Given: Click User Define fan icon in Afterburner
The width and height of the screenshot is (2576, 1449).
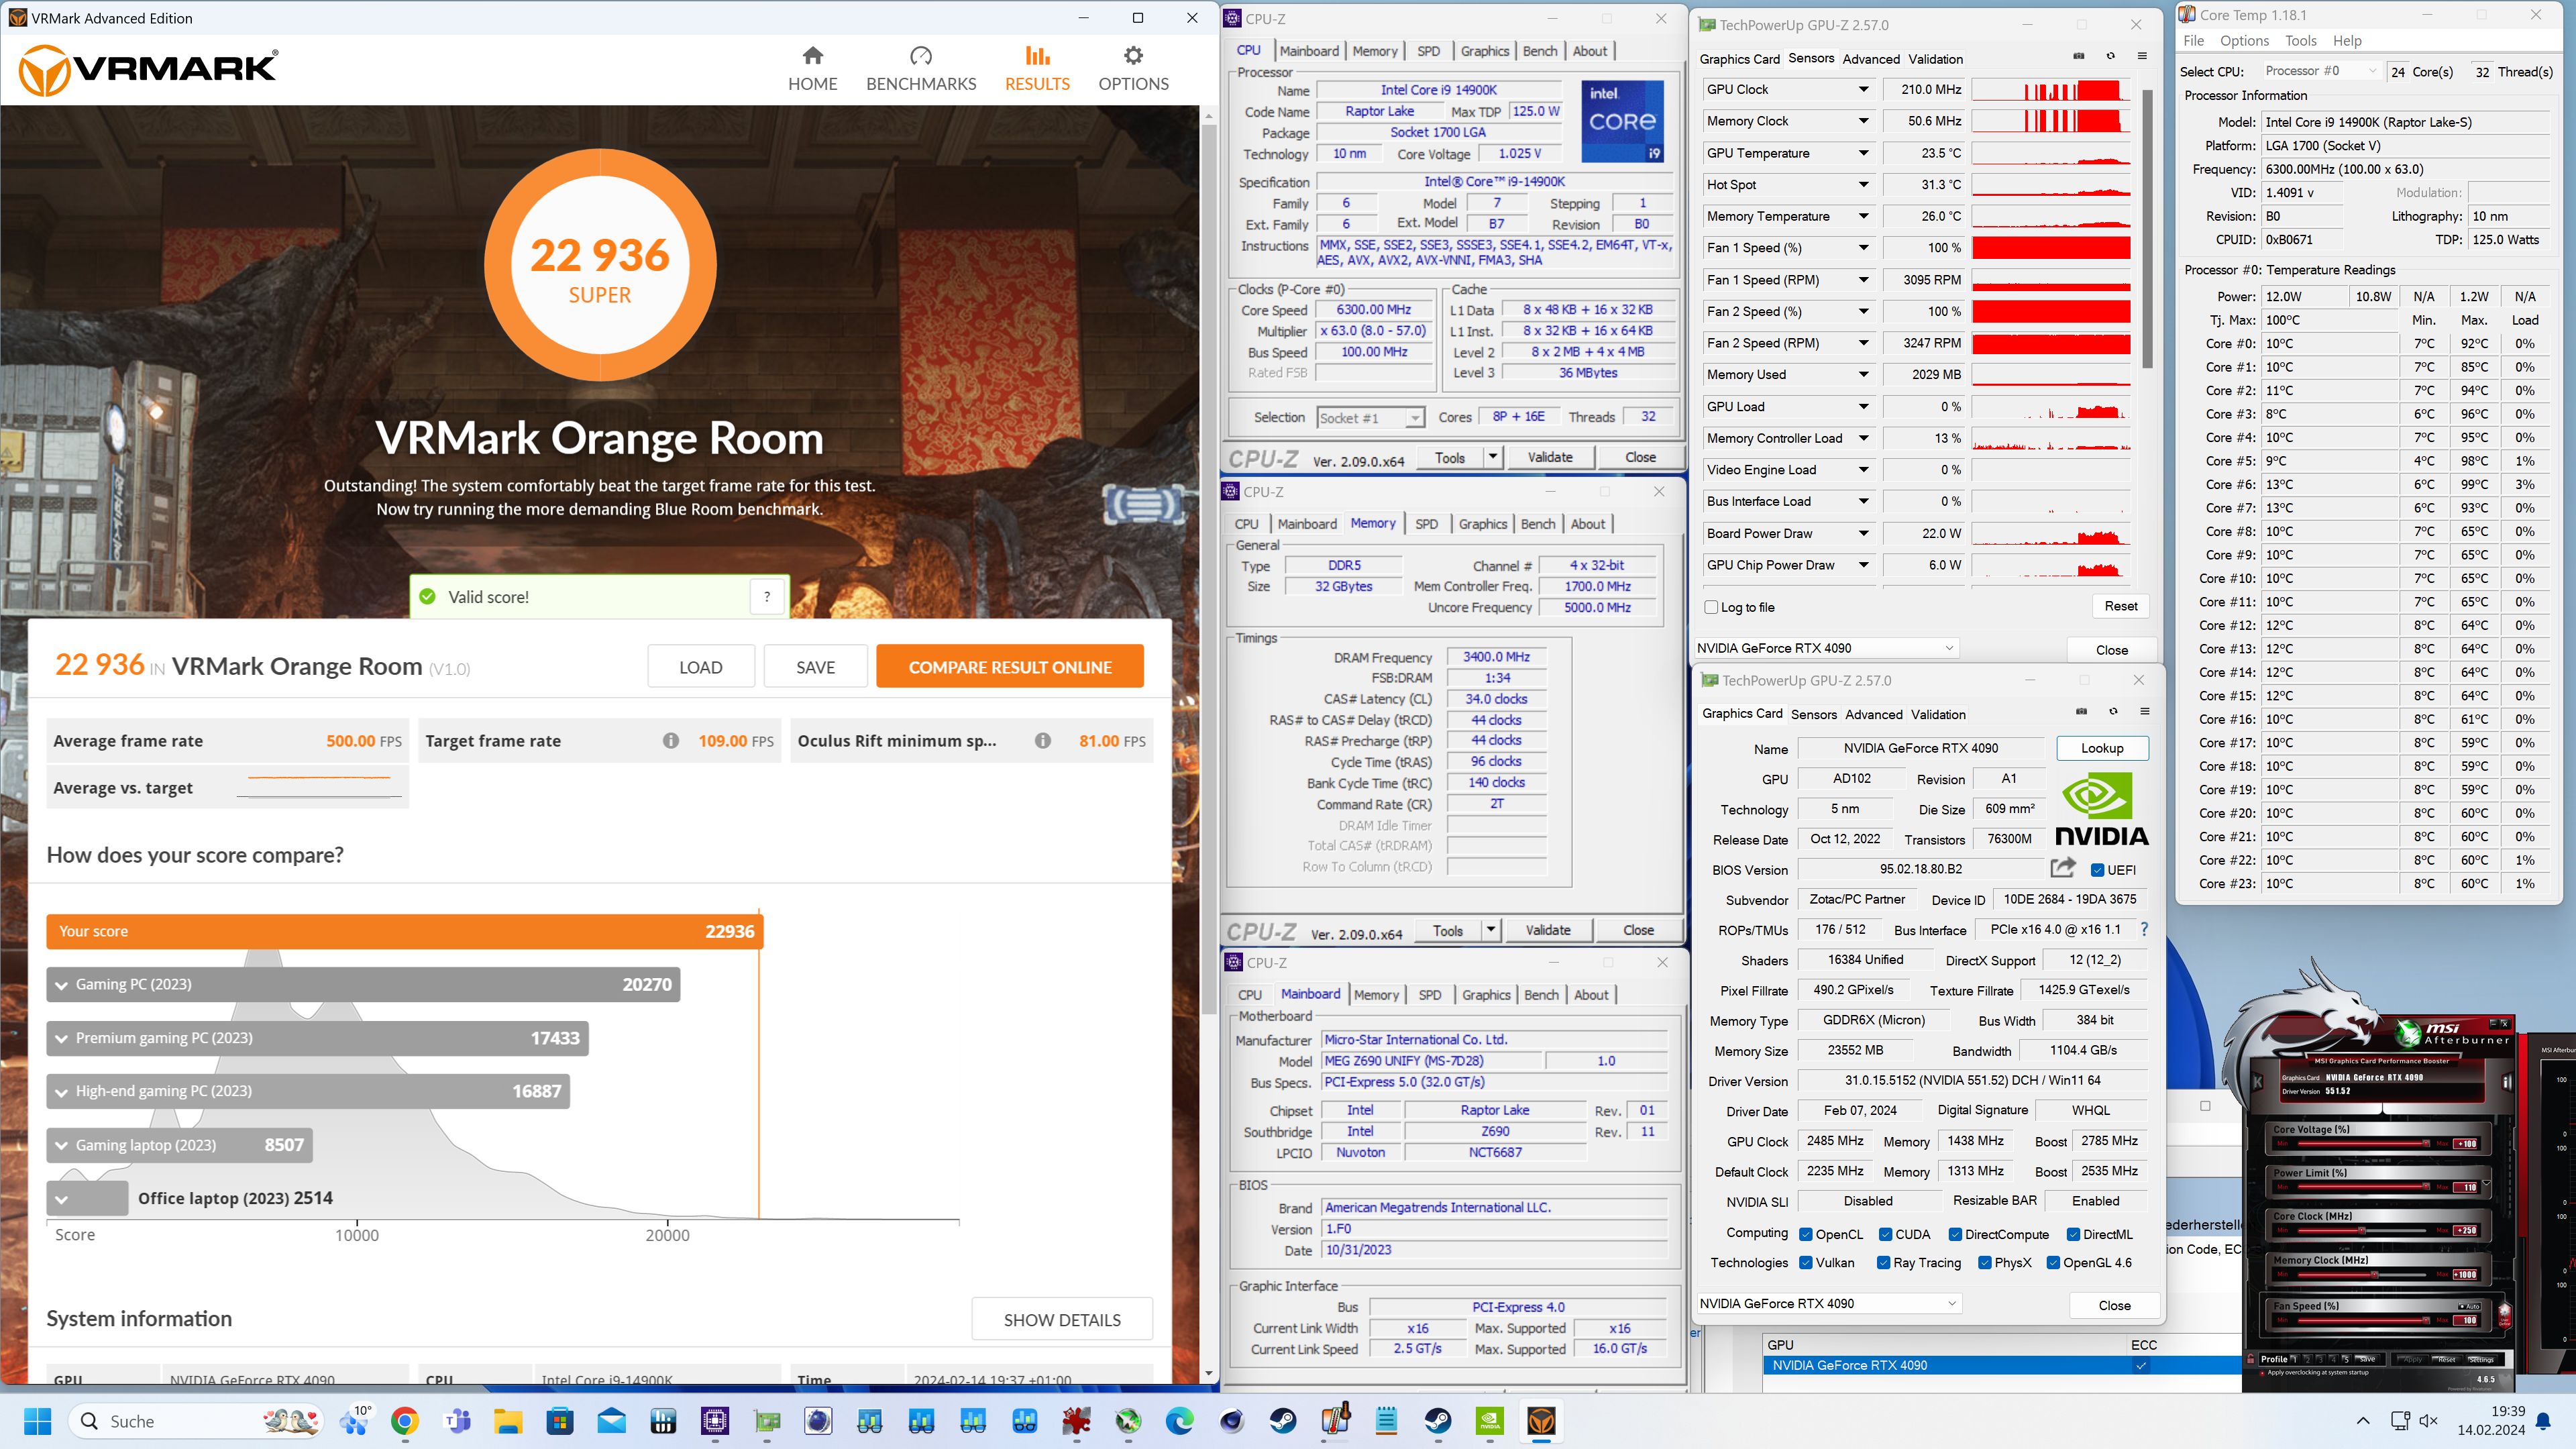Looking at the screenshot, I should click(2504, 1317).
